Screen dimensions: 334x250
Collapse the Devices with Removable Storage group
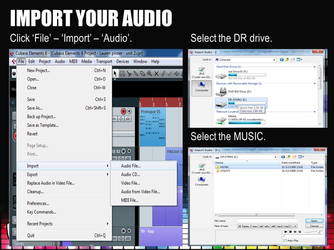coord(315,84)
